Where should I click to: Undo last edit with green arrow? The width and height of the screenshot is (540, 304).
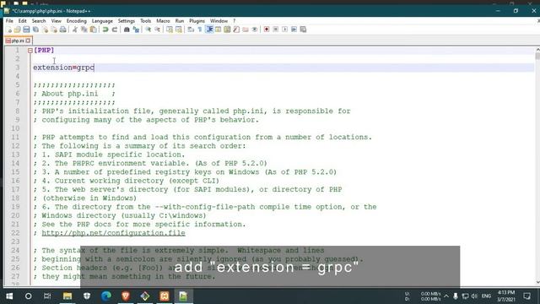click(x=105, y=30)
